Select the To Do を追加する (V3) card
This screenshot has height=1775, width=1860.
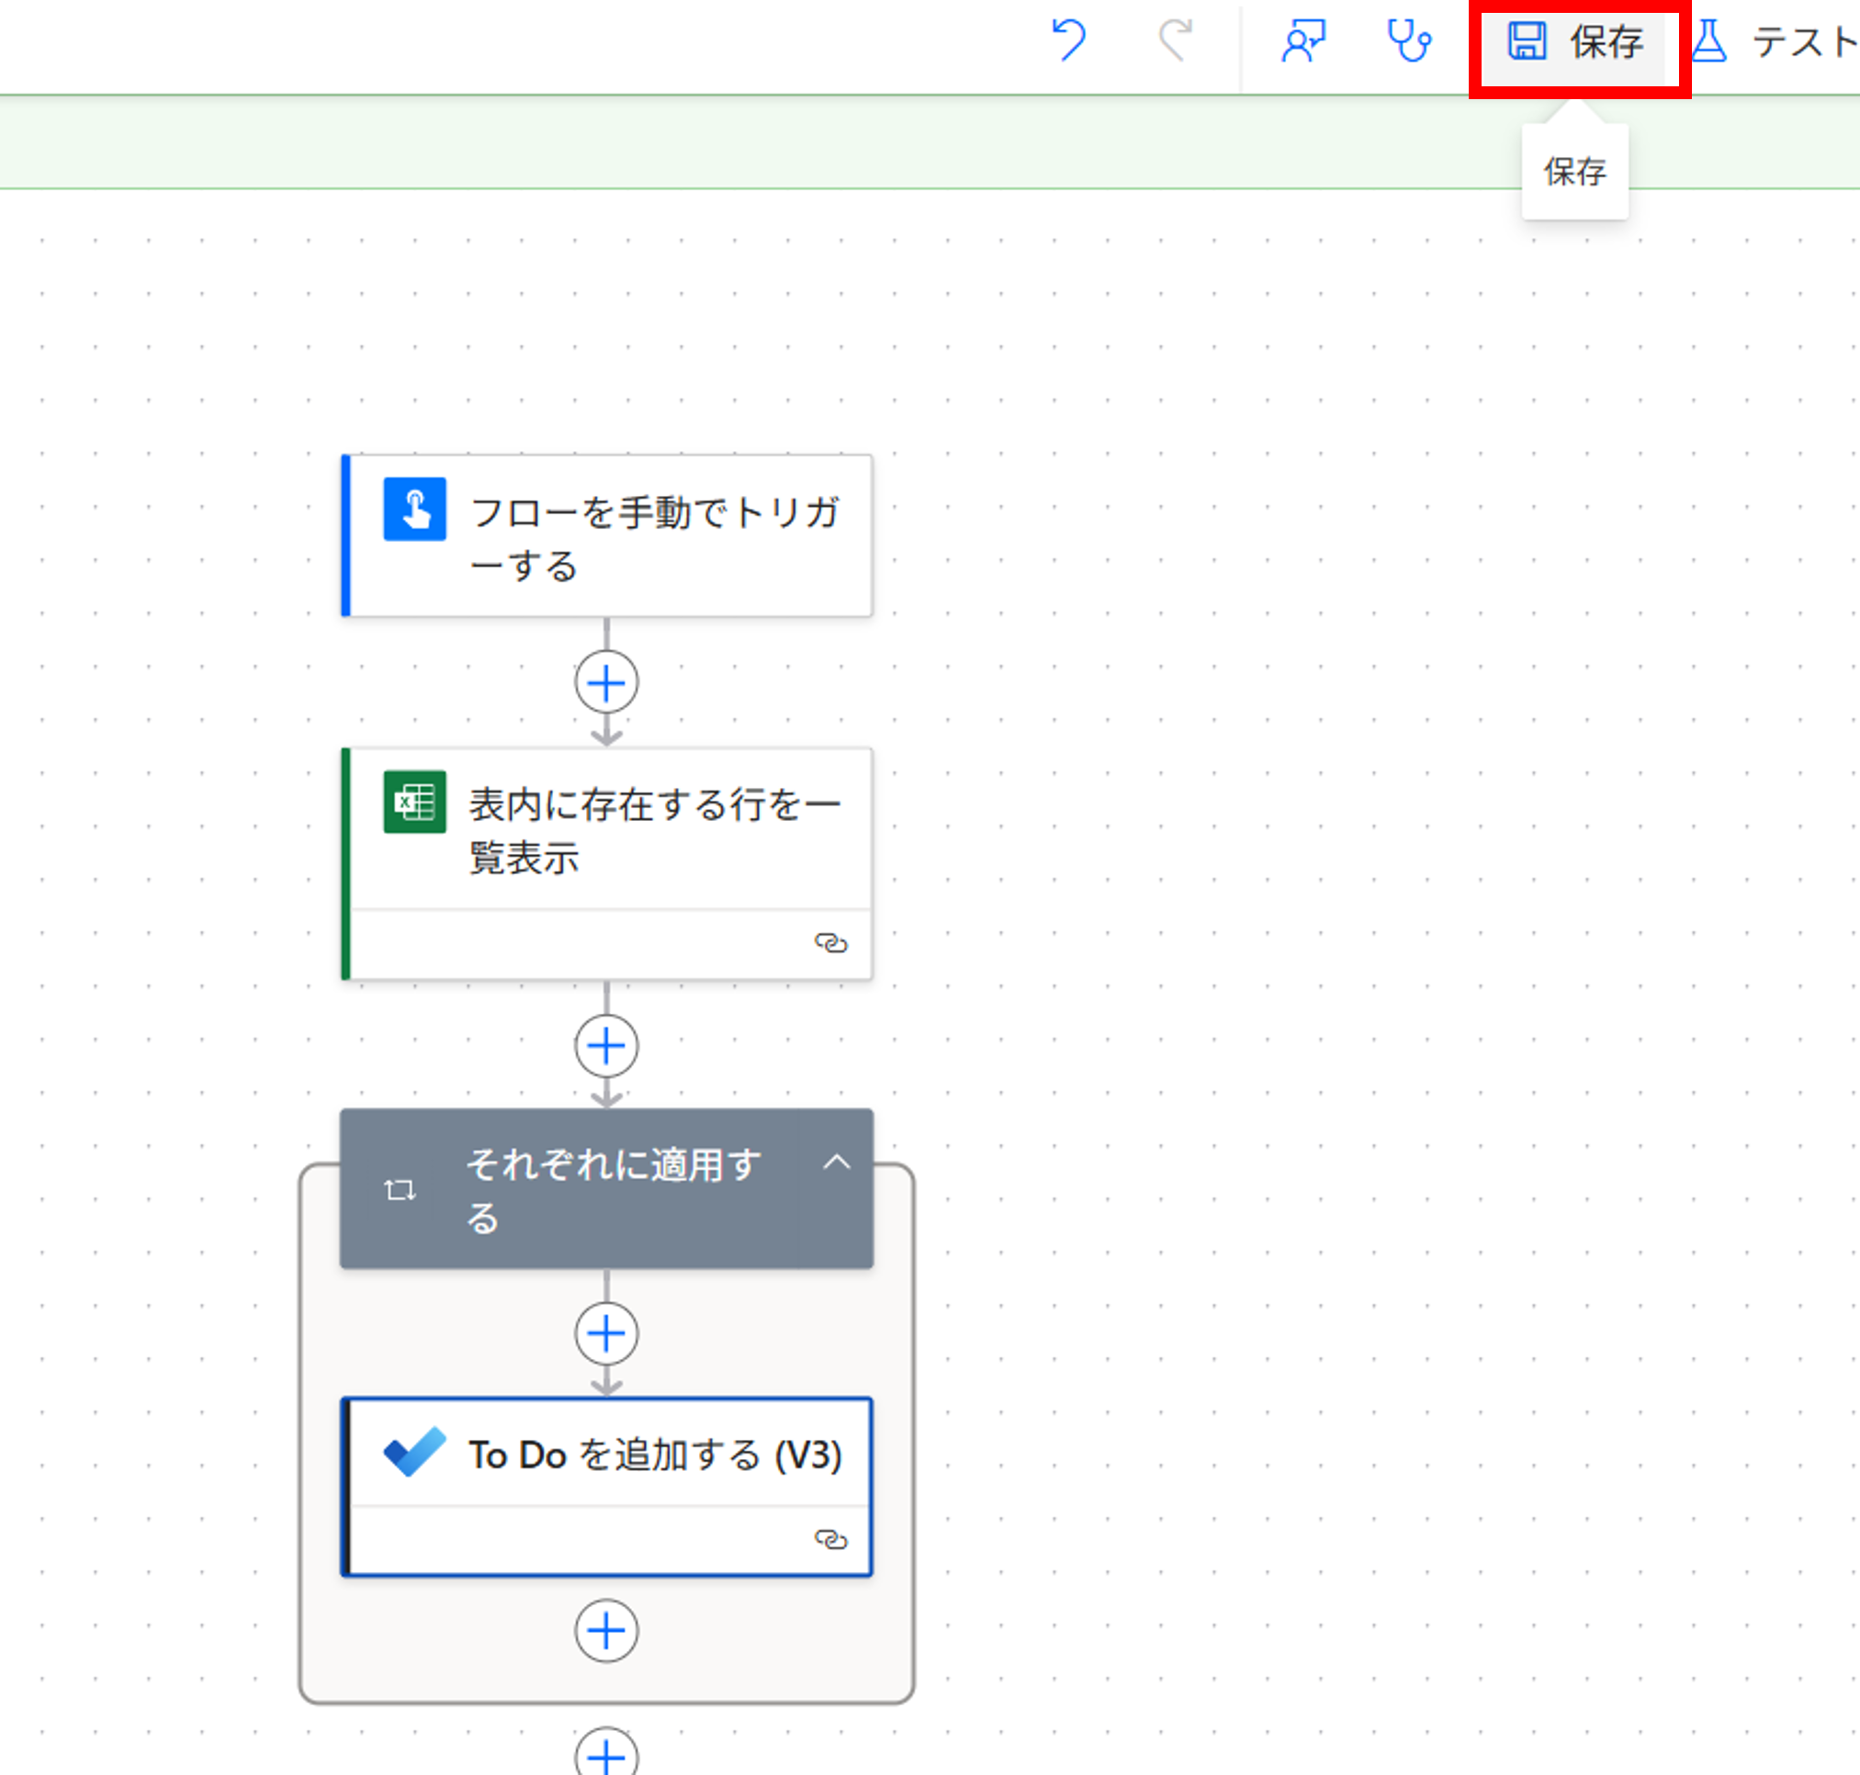click(x=607, y=1487)
